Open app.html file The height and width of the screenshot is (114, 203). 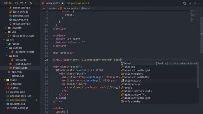click(x=17, y=72)
